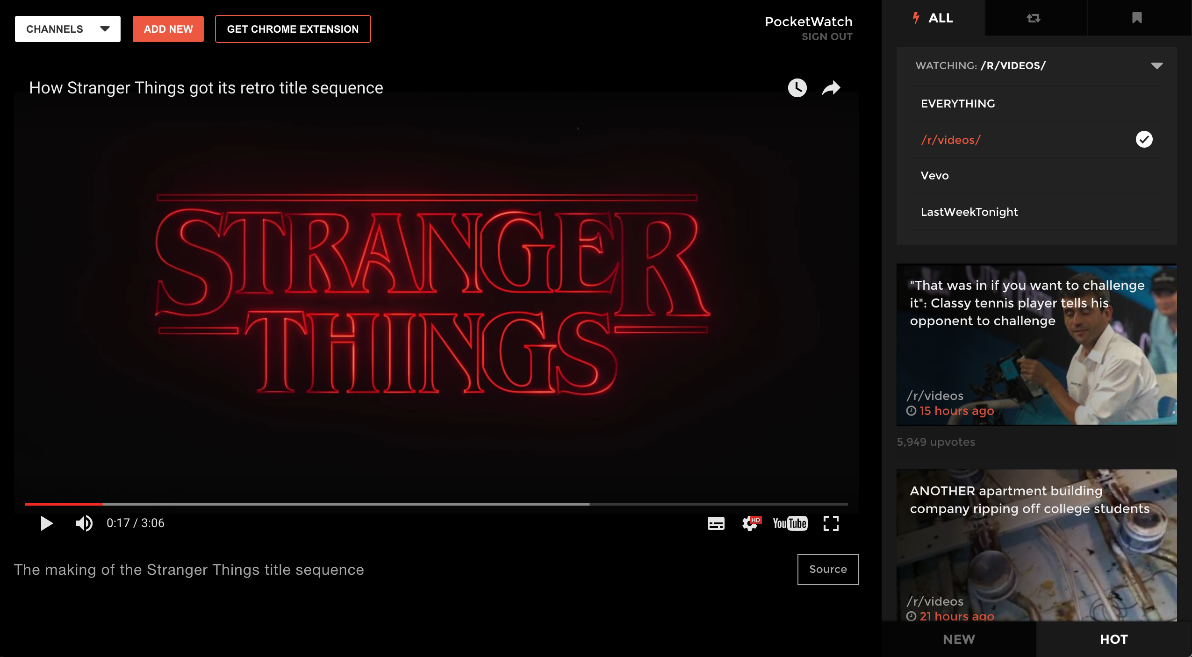The height and width of the screenshot is (657, 1192).
Task: Enable captions with the subtitles icon
Action: coord(715,523)
